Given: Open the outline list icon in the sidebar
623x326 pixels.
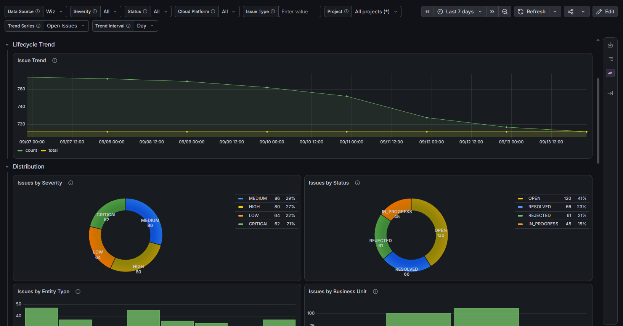Looking at the screenshot, I should [610, 59].
